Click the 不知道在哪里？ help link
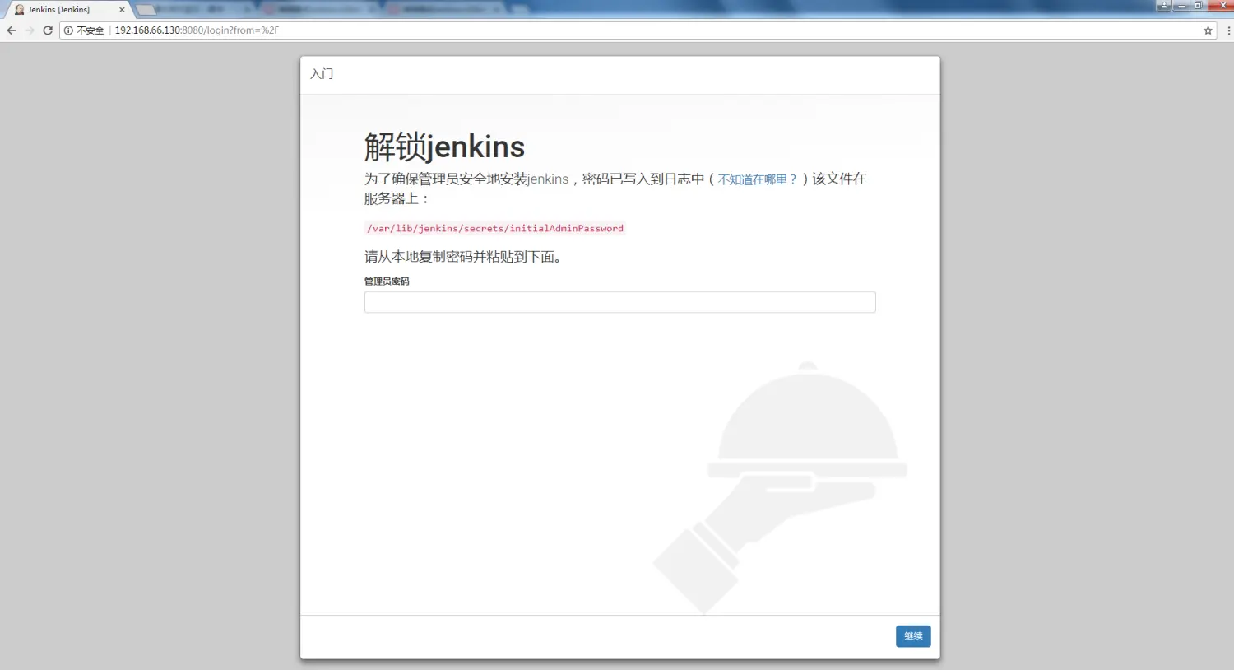This screenshot has height=670, width=1234. (758, 179)
